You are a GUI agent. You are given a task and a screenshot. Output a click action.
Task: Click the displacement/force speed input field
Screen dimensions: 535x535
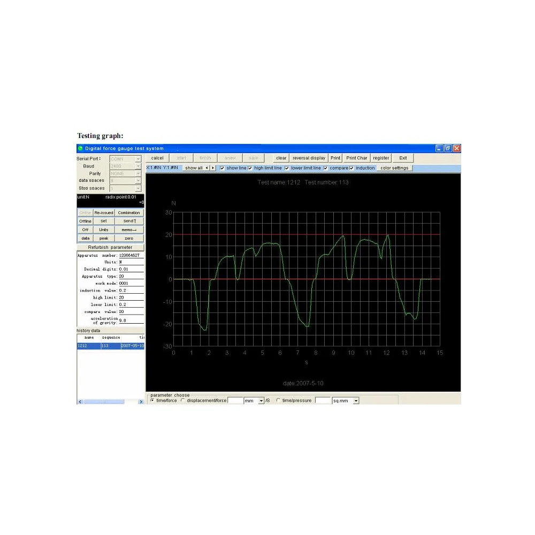[x=235, y=401]
